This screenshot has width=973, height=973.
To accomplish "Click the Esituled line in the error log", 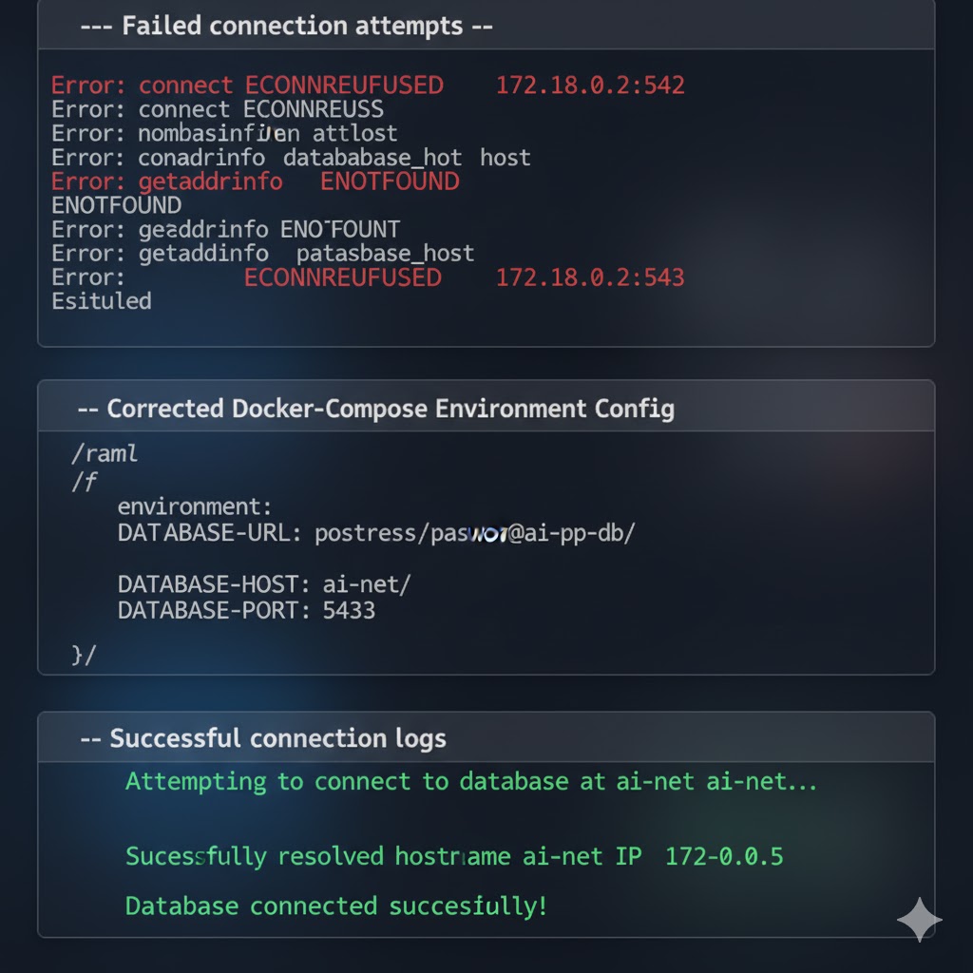I will (102, 301).
